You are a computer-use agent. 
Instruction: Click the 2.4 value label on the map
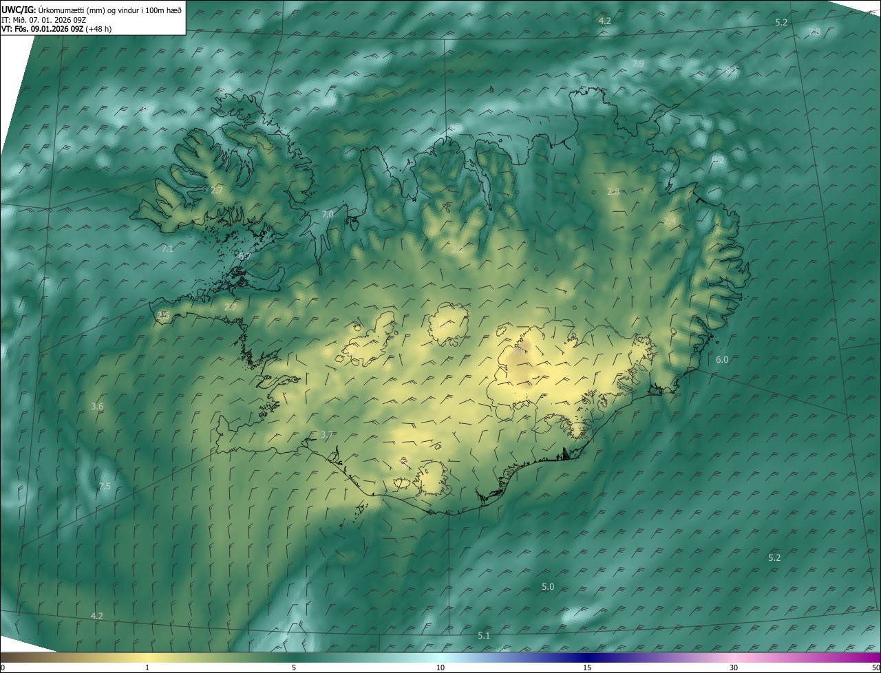(670, 221)
